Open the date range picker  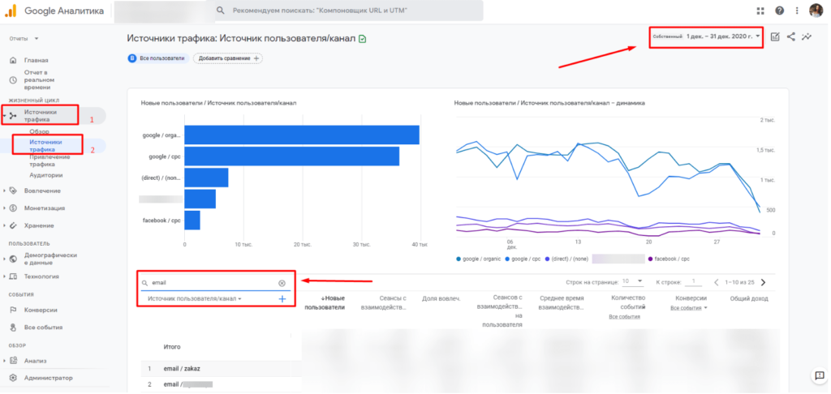707,36
